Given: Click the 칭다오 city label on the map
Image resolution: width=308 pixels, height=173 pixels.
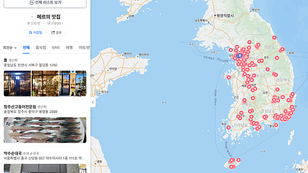Looking at the screenshot, I should pyautogui.click(x=105, y=92).
